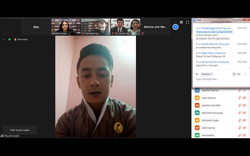Click Aarti Sharma's avatar icon
This screenshot has height=156, width=250.
click(197, 98)
